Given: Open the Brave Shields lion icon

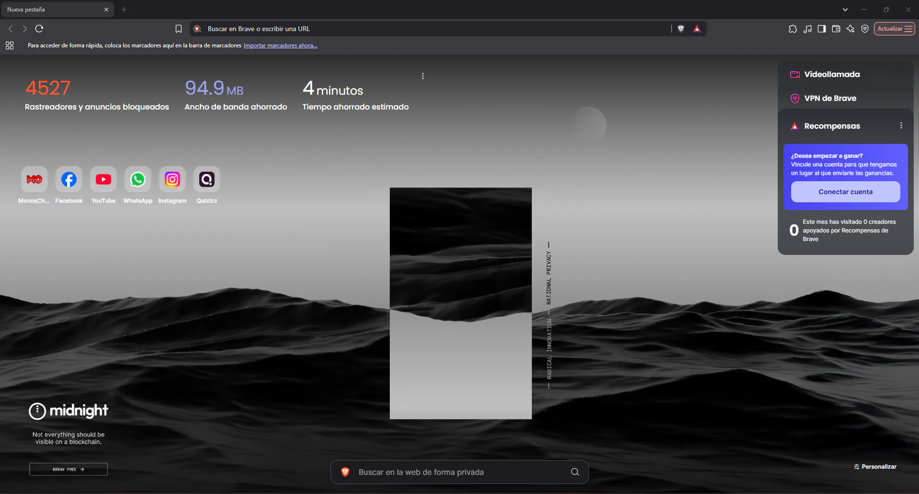Looking at the screenshot, I should [x=681, y=29].
